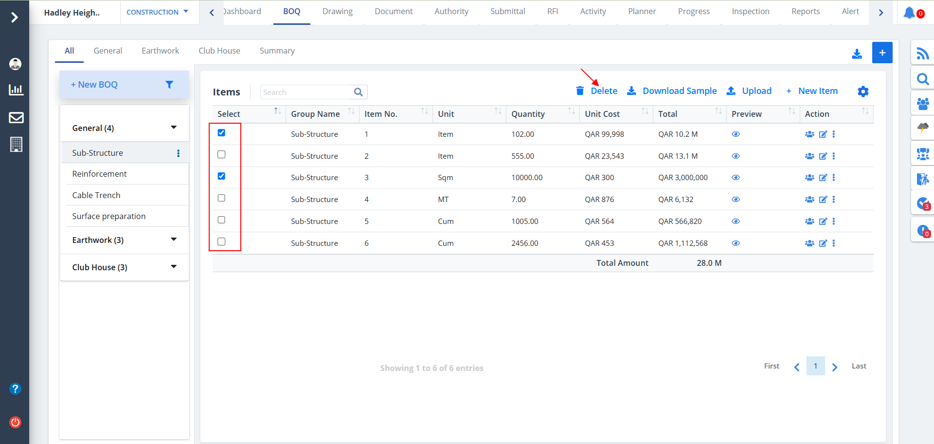Screen dimensions: 934x444
Task: Expand the Earthwork (3) group
Action: tap(173, 240)
